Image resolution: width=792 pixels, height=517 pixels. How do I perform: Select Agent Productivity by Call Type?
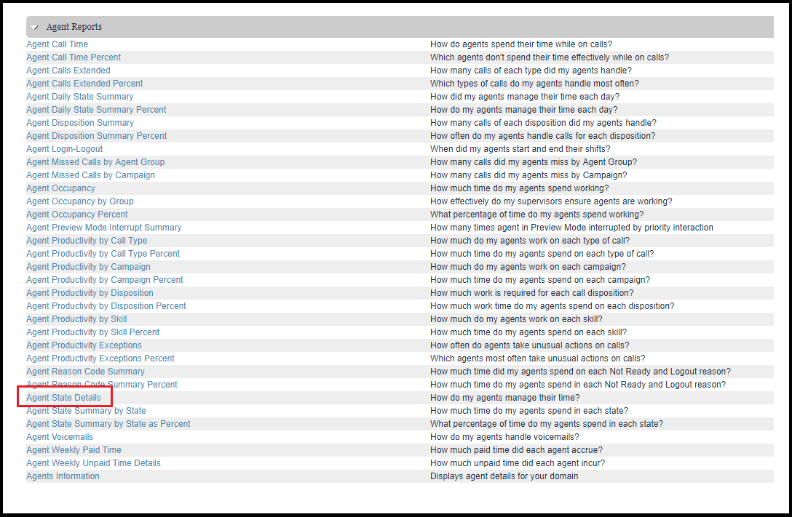point(87,241)
